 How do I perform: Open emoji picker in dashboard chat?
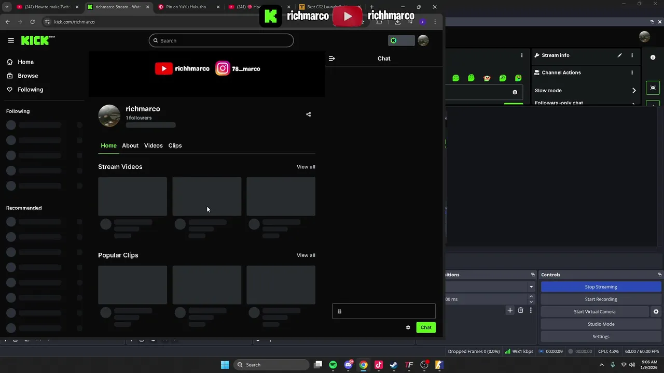point(515,92)
